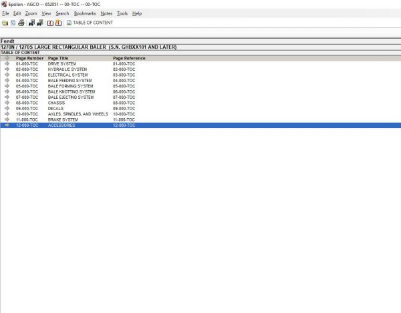The width and height of the screenshot is (401, 313).
Task: Click the Page Number column header
Action: pyautogui.click(x=29, y=58)
